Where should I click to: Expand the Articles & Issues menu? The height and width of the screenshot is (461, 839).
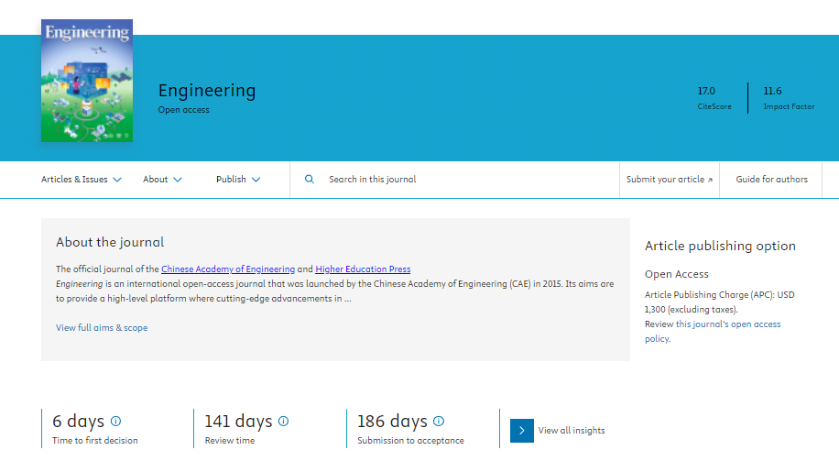(x=82, y=180)
